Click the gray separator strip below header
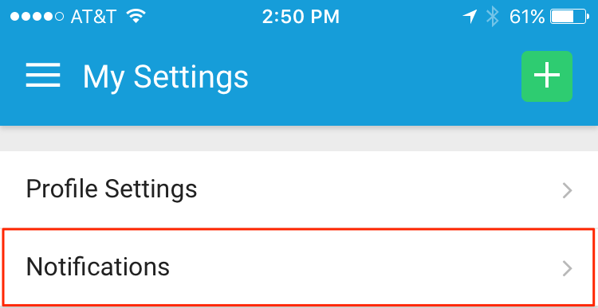598x308 pixels. click(299, 138)
